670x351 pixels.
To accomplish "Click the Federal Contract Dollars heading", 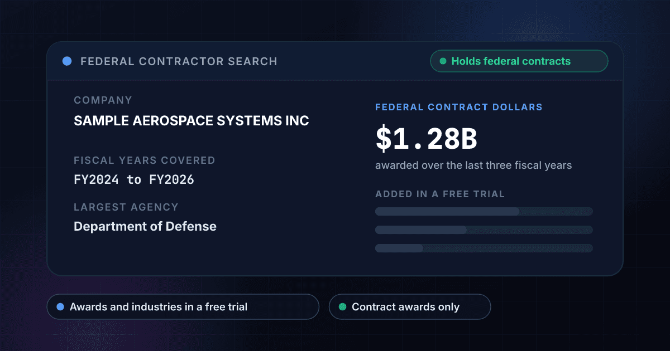I will point(459,107).
